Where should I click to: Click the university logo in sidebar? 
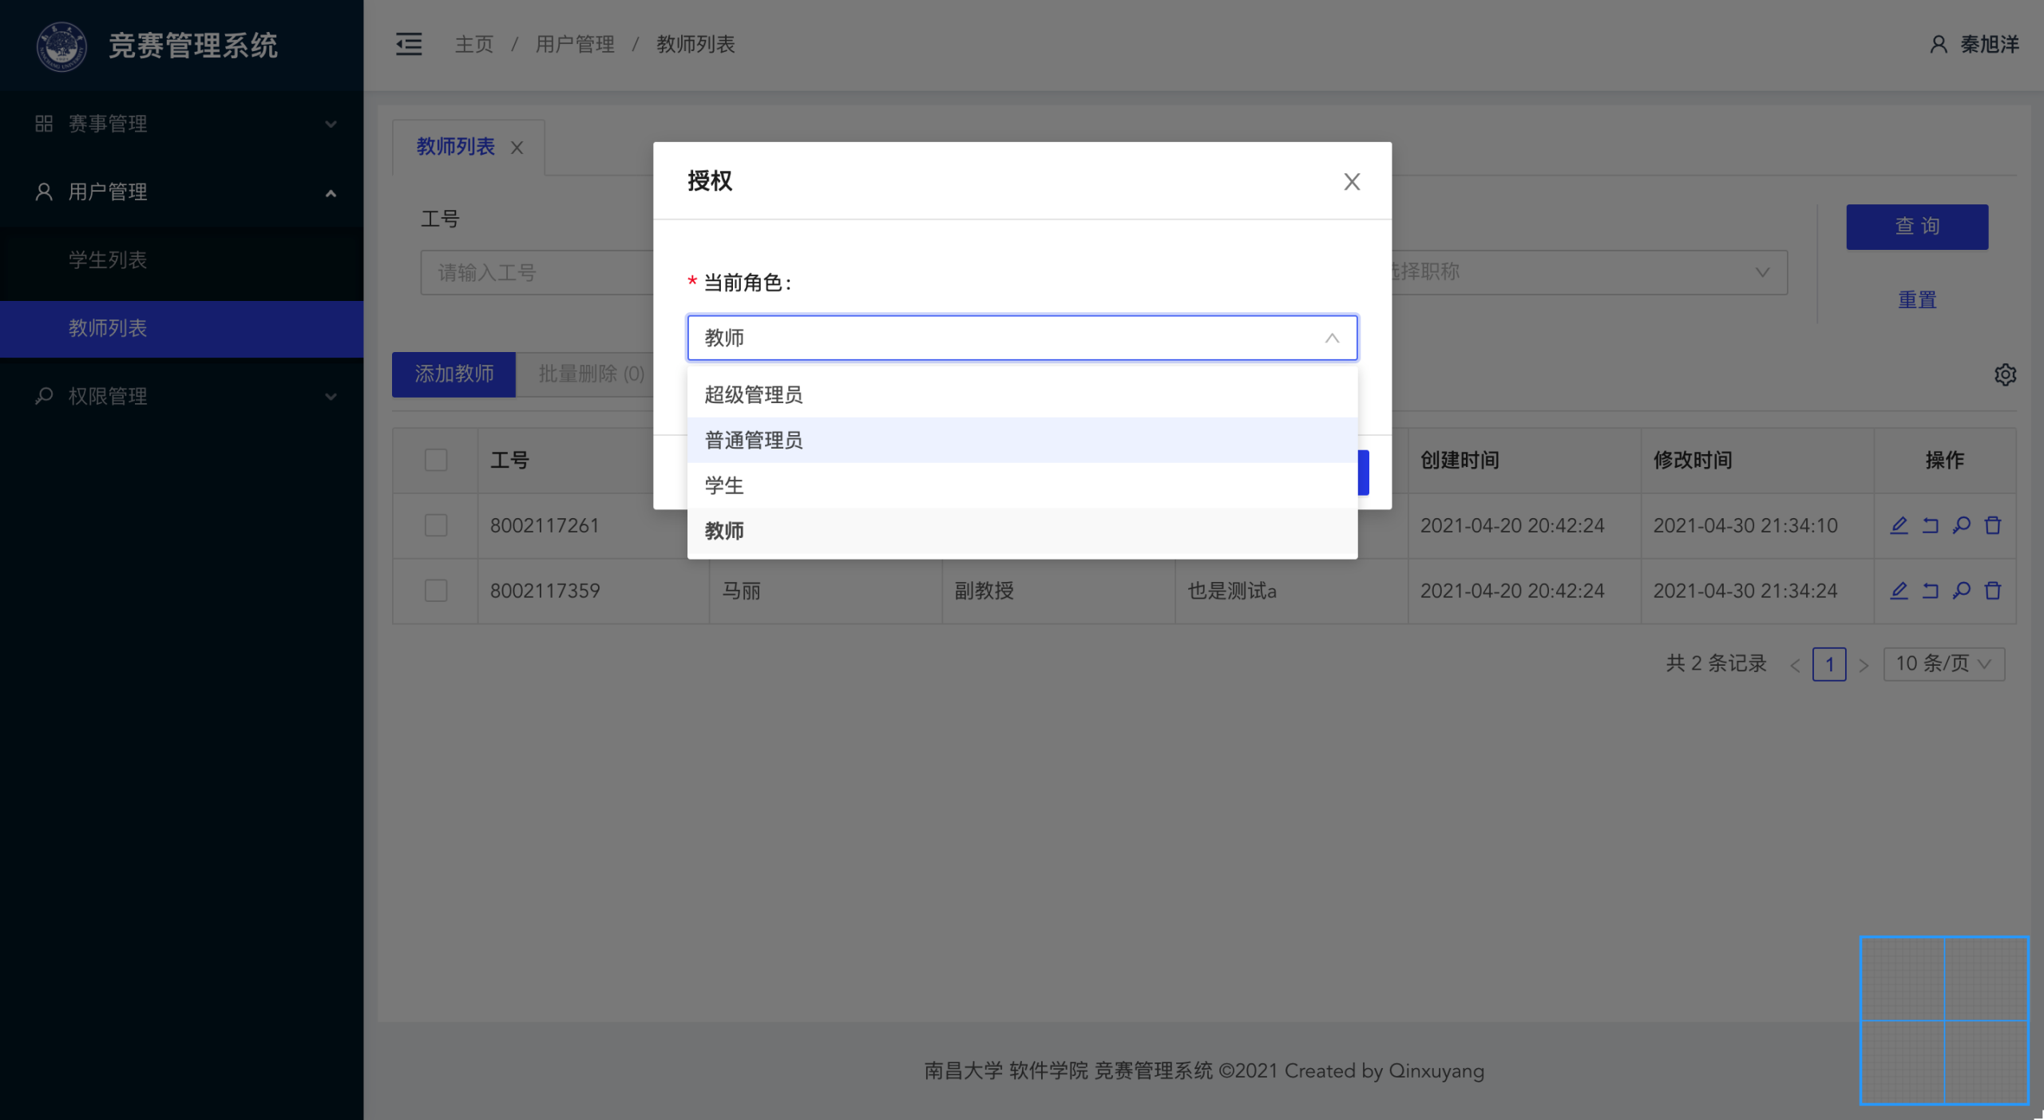click(x=61, y=46)
